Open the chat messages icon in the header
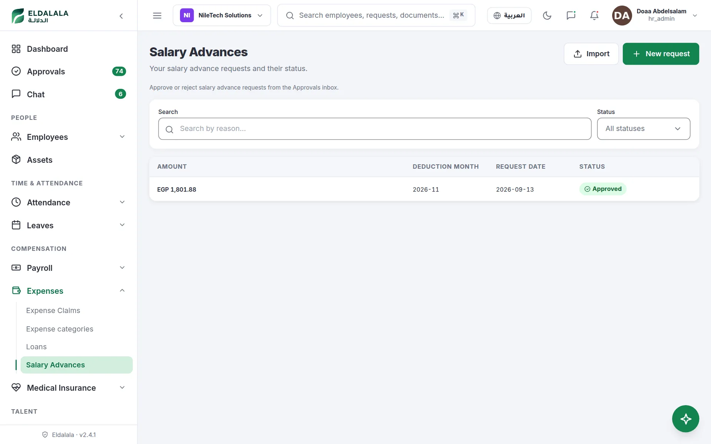The width and height of the screenshot is (711, 444). click(571, 16)
